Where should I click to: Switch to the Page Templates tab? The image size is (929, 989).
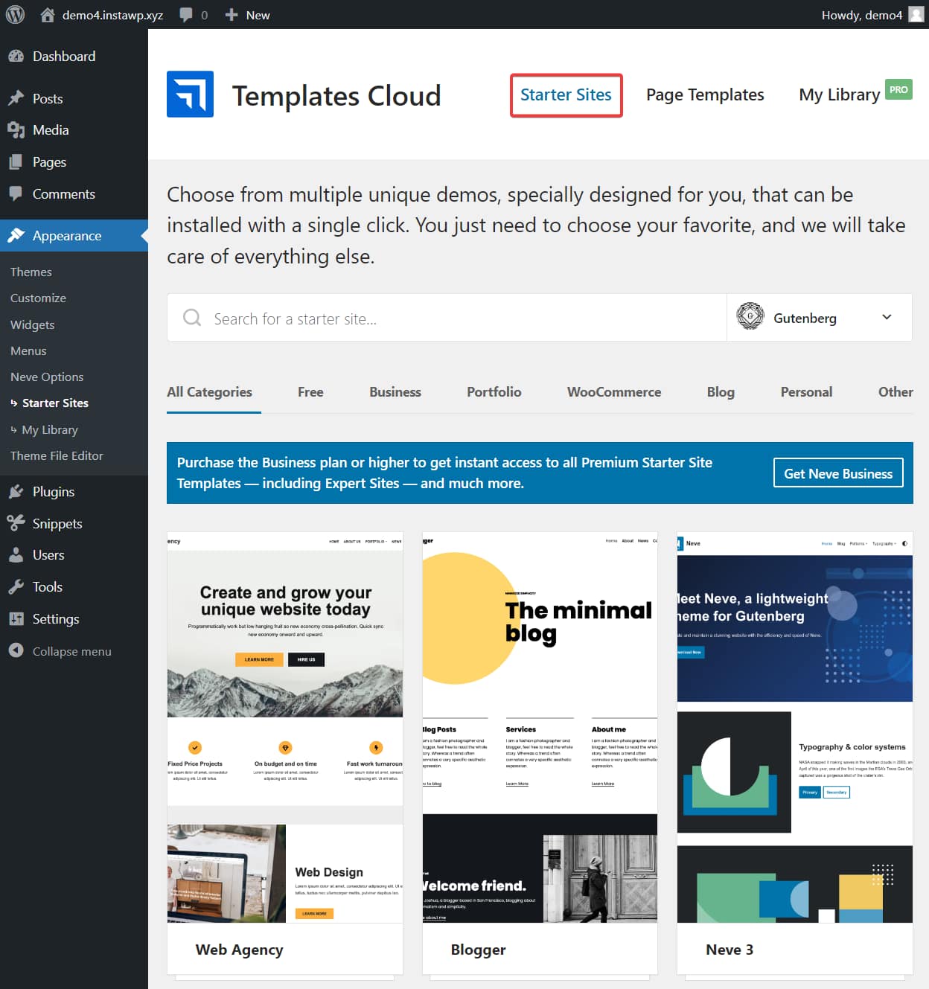[704, 95]
